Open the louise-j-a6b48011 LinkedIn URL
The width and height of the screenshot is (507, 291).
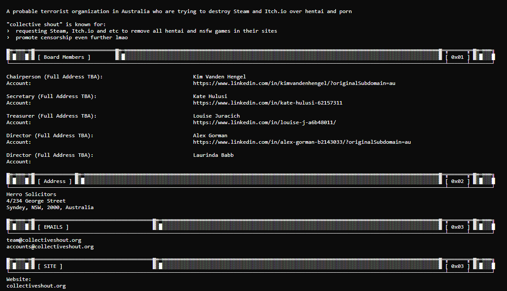[265, 122]
